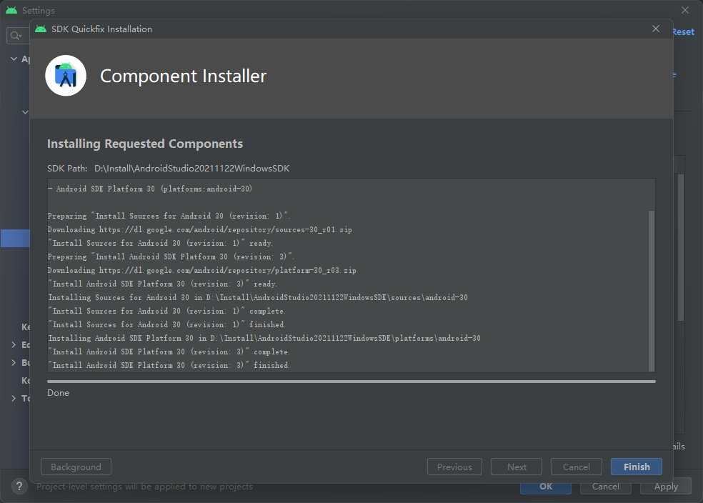Click the Background button
Viewport: 703px width, 503px height.
pos(76,467)
